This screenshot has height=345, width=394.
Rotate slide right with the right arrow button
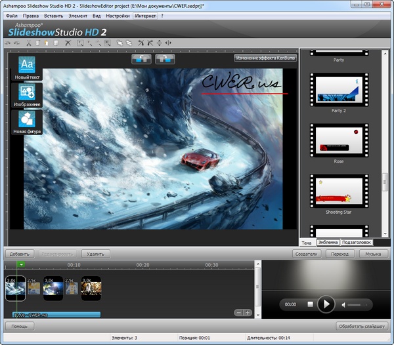(164, 60)
